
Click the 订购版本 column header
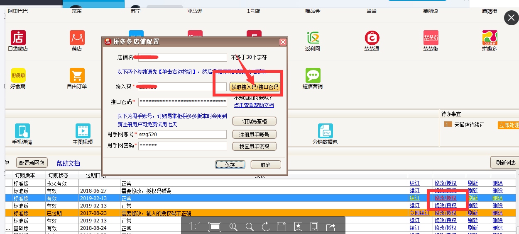(25, 175)
